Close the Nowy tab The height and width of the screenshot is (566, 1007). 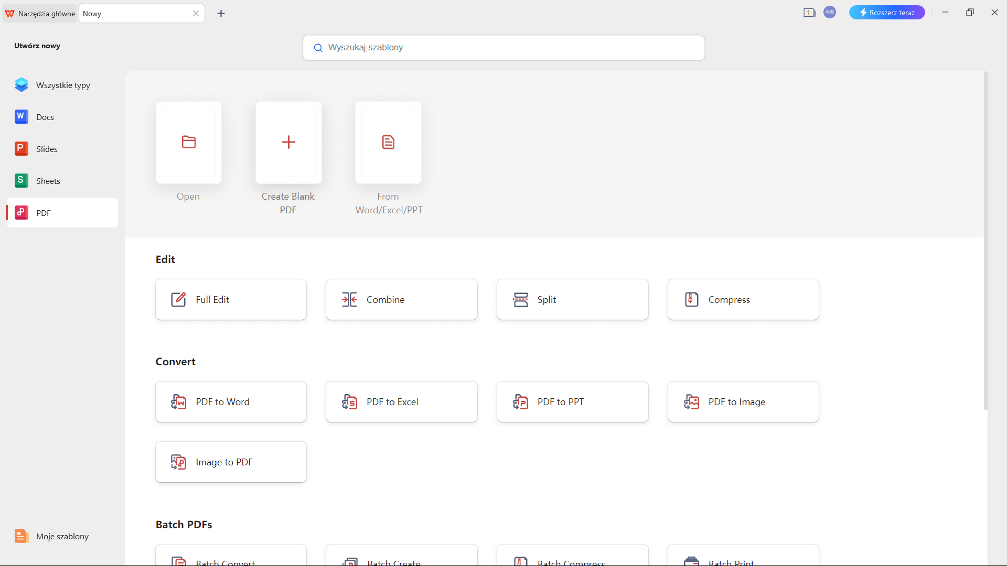(196, 13)
